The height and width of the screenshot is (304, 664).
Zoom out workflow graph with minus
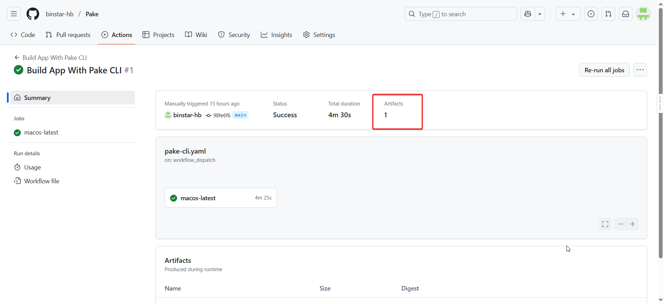[x=621, y=224]
